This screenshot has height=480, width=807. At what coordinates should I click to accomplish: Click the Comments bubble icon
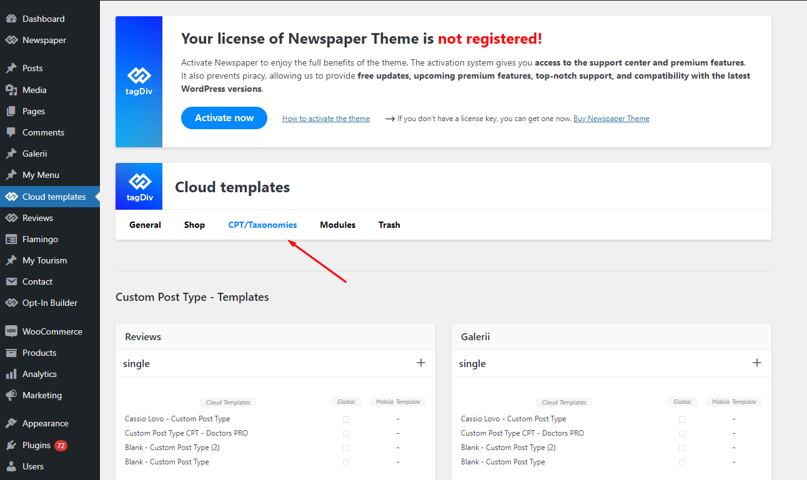click(x=11, y=132)
